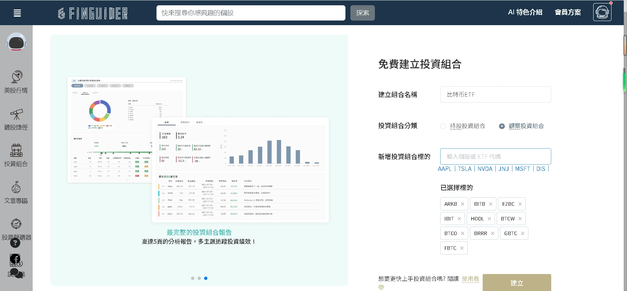Image resolution: width=627 pixels, height=291 pixels.
Task: Go to first carousel slide dot
Action: [x=193, y=278]
